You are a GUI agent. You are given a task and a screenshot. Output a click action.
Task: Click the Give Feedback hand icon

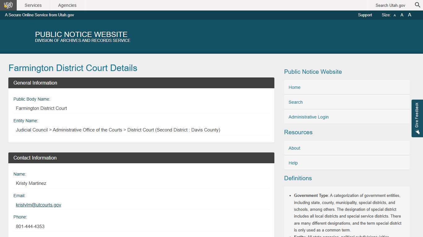pos(417,132)
